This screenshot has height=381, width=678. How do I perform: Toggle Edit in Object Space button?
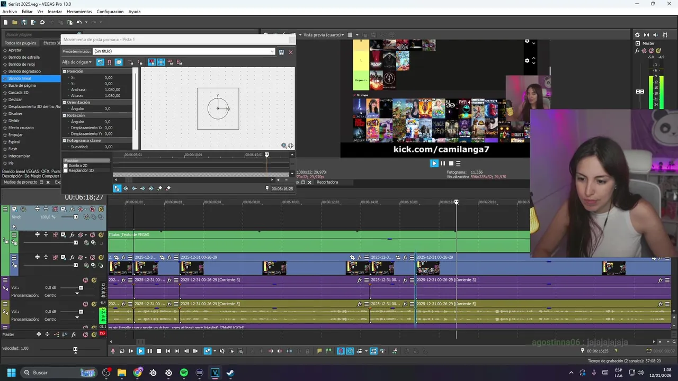119,62
